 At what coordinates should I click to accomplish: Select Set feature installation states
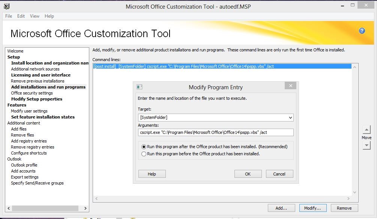(x=43, y=117)
